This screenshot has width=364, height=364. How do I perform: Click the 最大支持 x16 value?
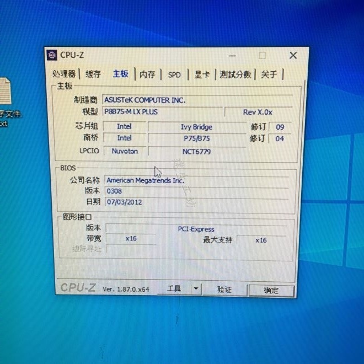261,240
